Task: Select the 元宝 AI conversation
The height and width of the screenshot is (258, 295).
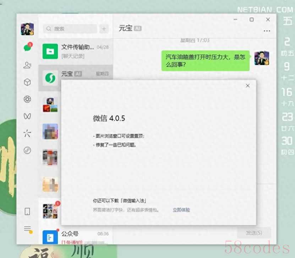Action: coord(76,78)
